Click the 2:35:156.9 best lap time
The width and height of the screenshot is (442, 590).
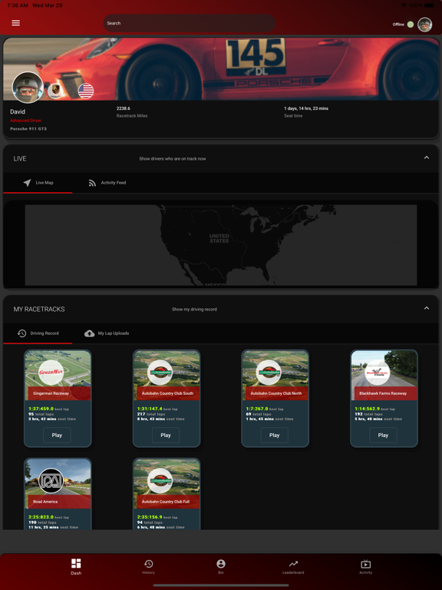click(x=150, y=517)
